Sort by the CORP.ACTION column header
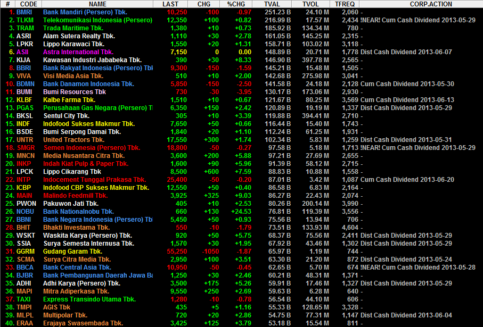The width and height of the screenshot is (483, 327). click(x=431, y=4)
